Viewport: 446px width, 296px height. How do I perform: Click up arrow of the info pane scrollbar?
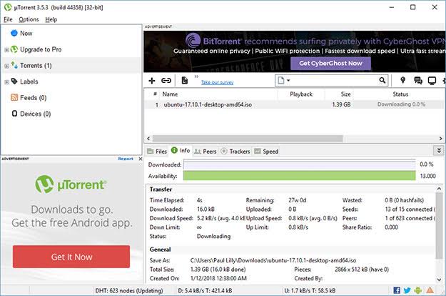(439, 189)
